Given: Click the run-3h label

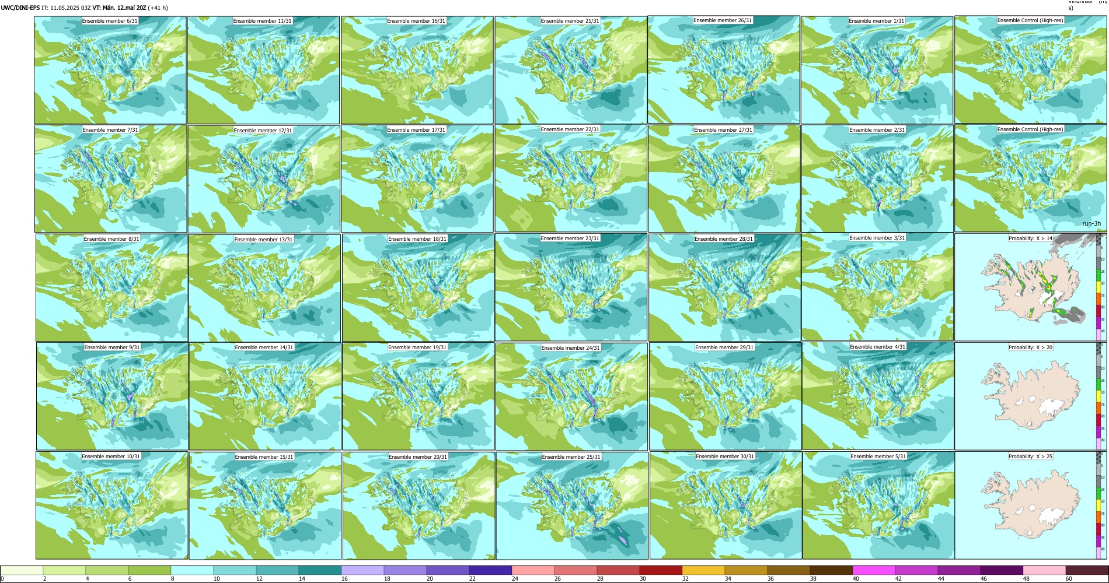Looking at the screenshot, I should click(x=1091, y=224).
